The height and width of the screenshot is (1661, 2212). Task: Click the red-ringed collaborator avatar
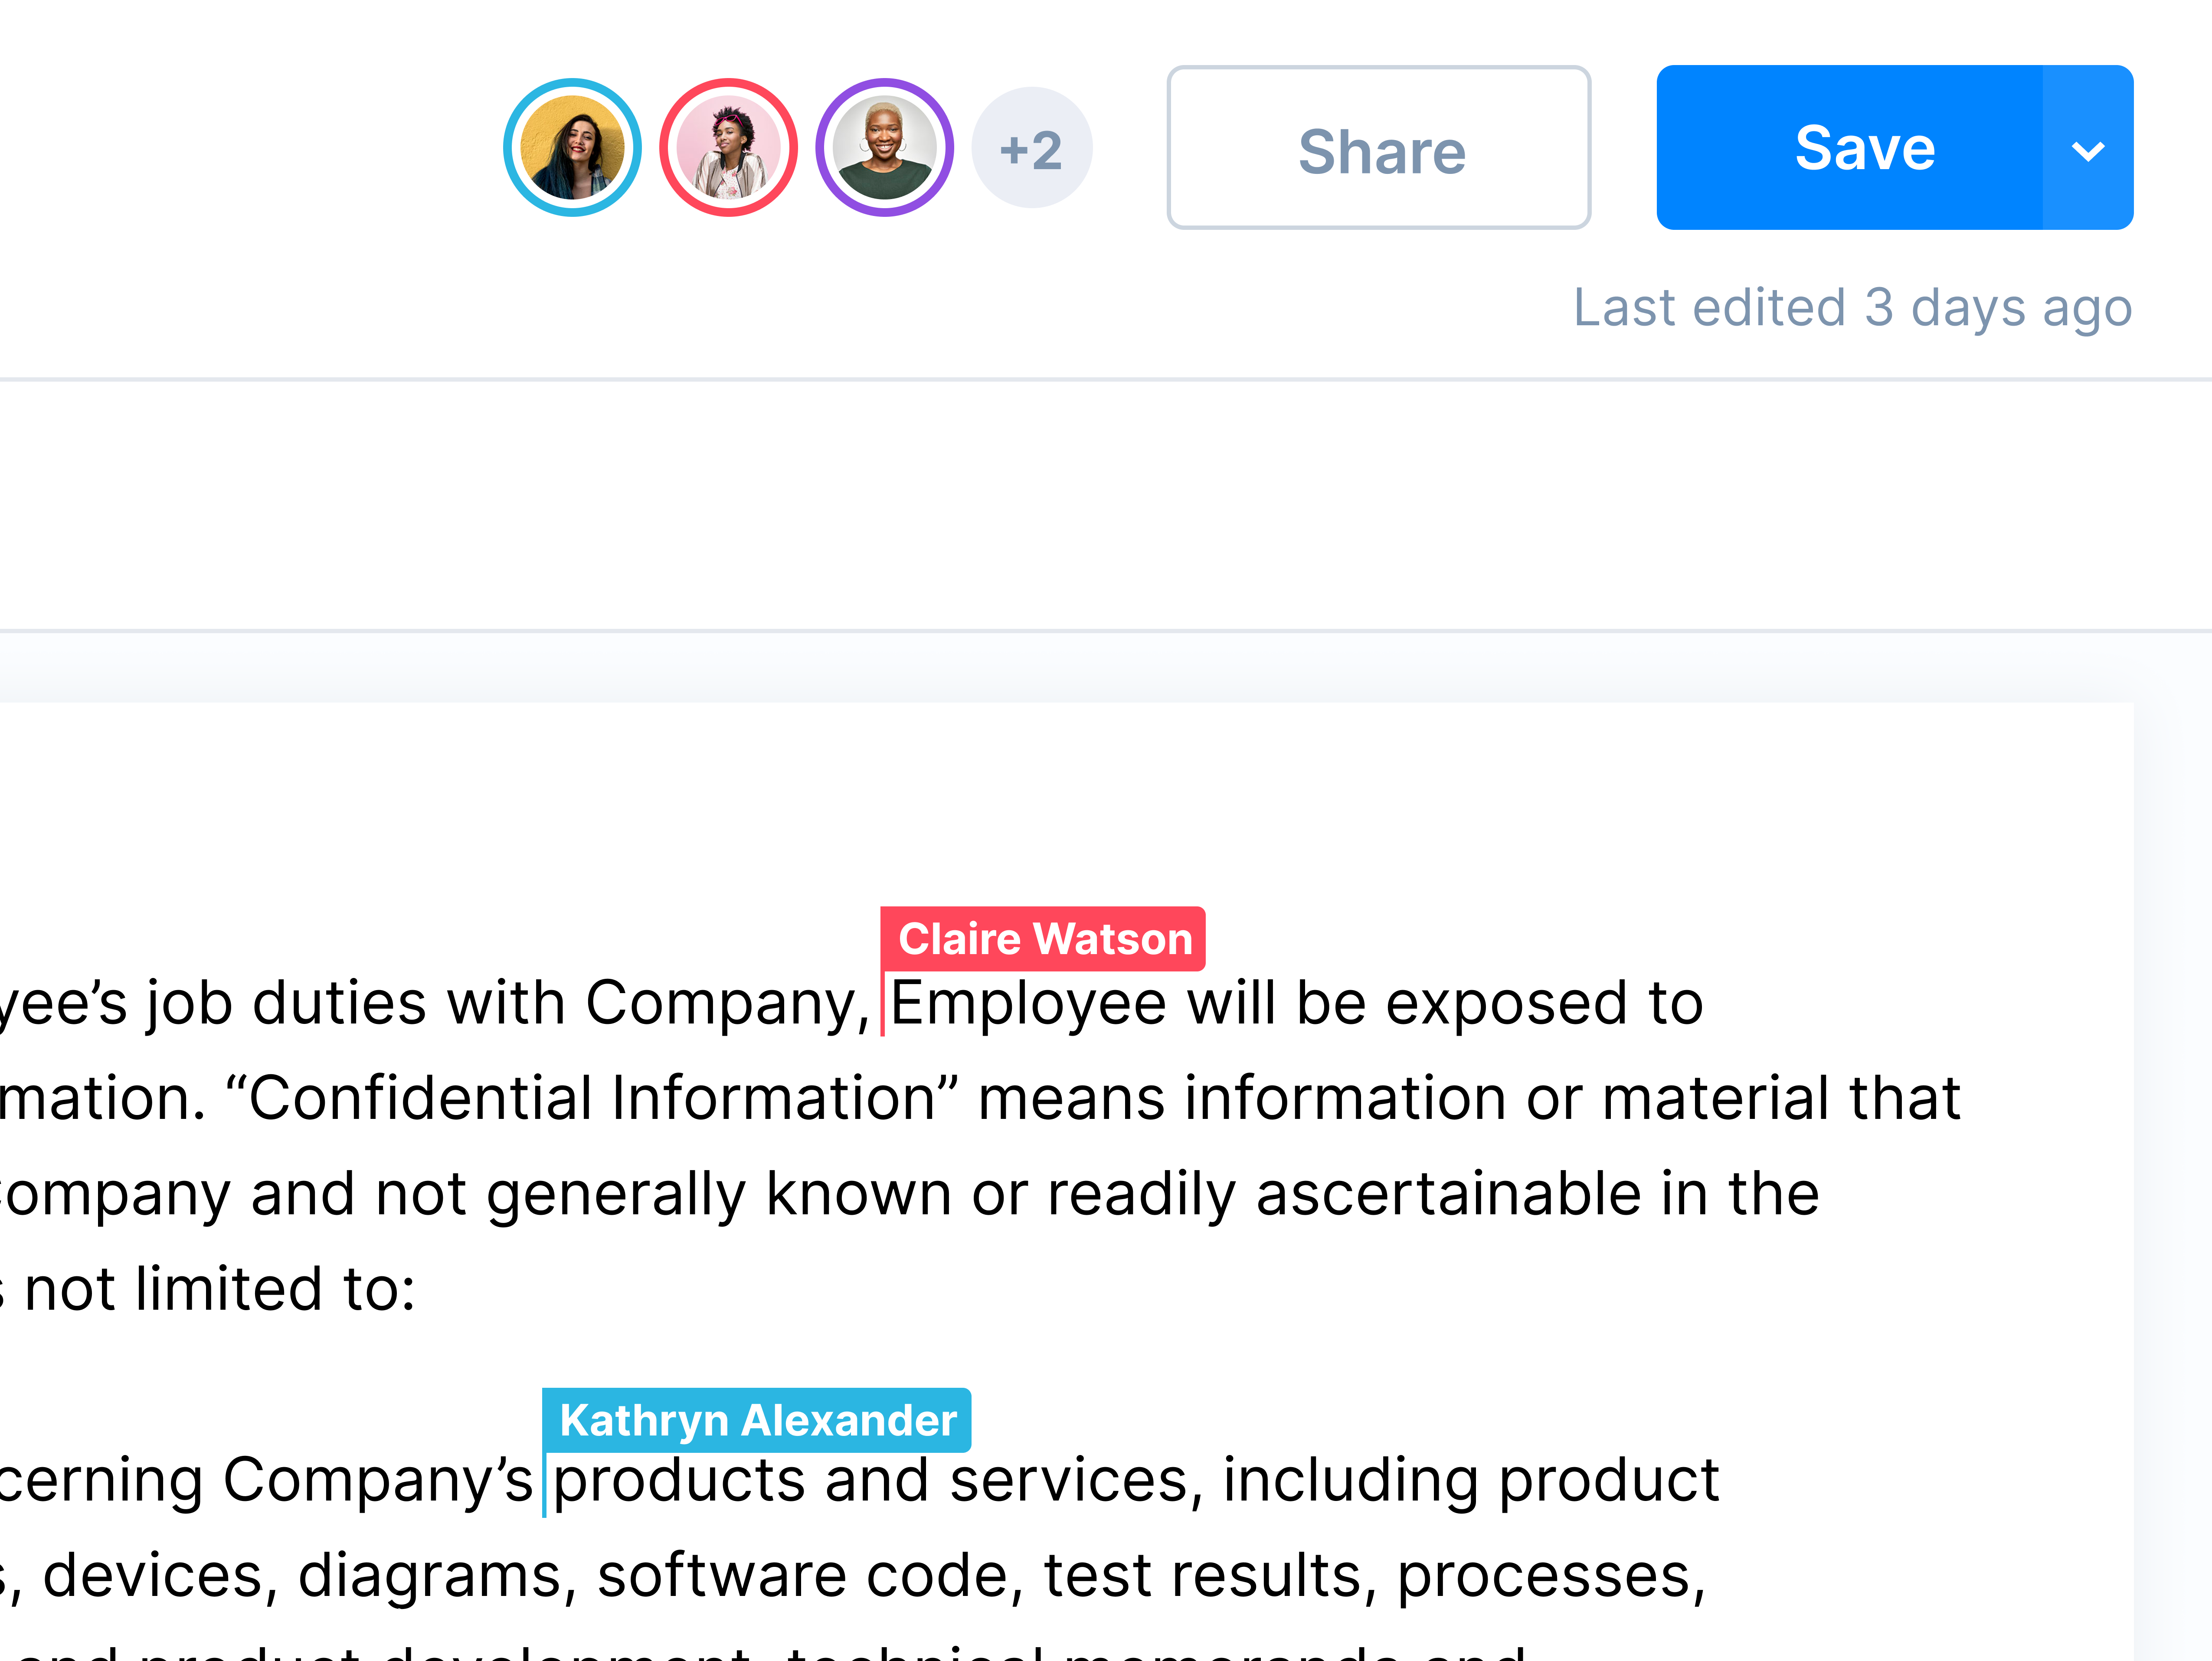(728, 148)
